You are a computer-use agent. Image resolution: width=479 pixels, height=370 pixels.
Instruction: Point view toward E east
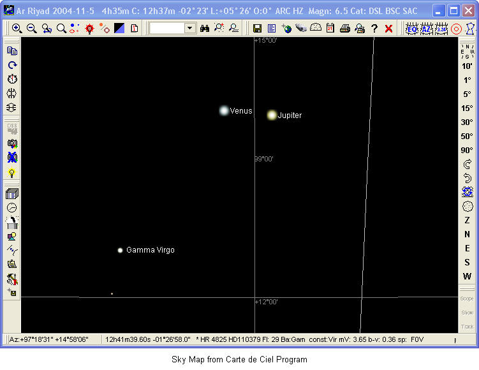(467, 248)
